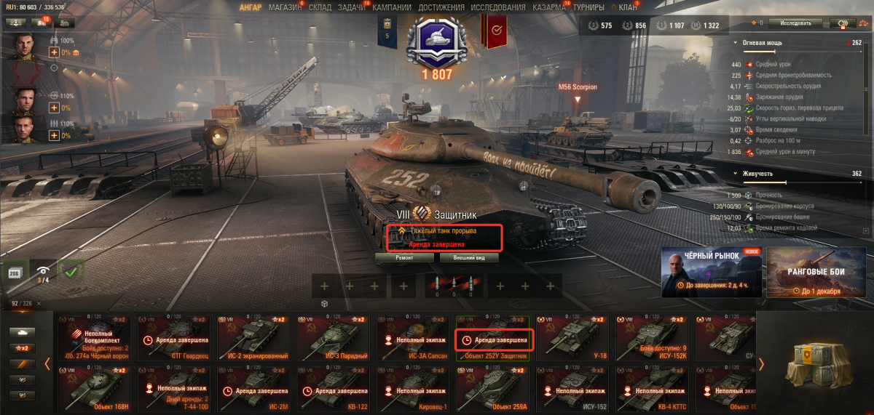Screen dimensions: 874x415
Task: Clear the 92/326 carousel filter counter
Action: pos(39,303)
